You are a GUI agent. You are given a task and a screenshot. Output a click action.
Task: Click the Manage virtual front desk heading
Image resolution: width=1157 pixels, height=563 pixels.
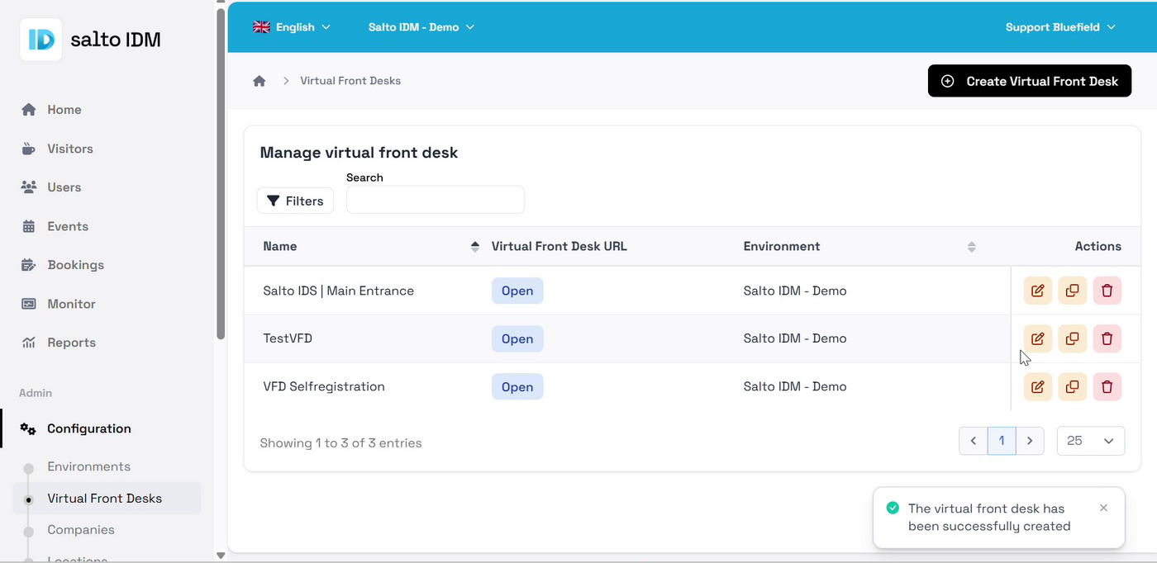[x=359, y=153]
